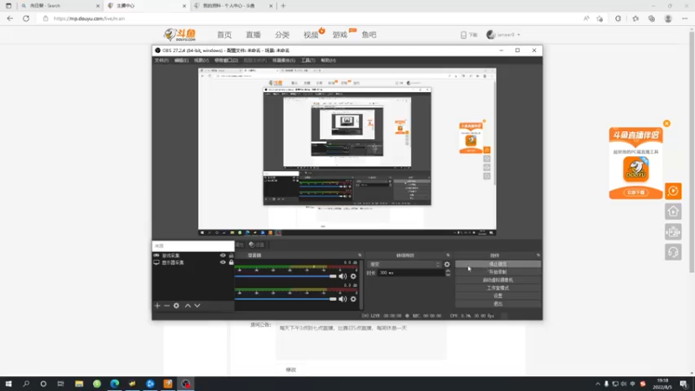Toggle lock on the display capture source

[231, 262]
